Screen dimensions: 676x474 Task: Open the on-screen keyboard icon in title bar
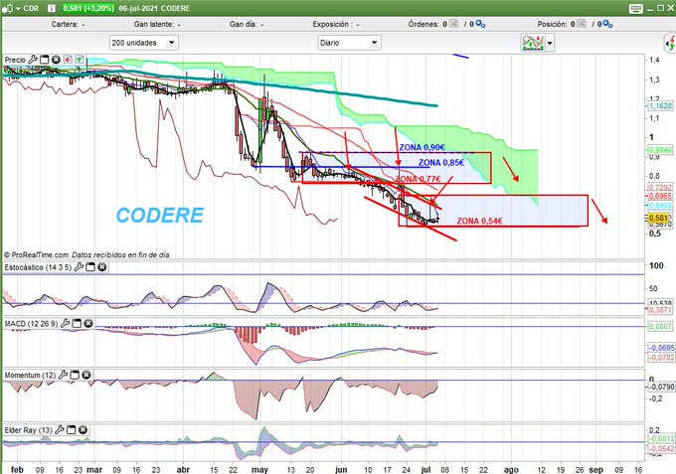[636, 8]
